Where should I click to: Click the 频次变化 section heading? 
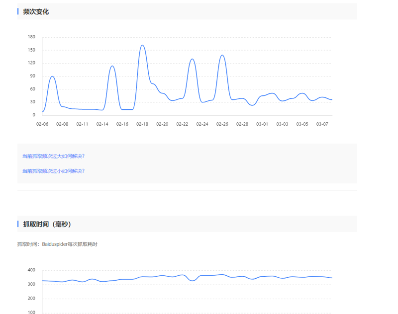click(36, 11)
